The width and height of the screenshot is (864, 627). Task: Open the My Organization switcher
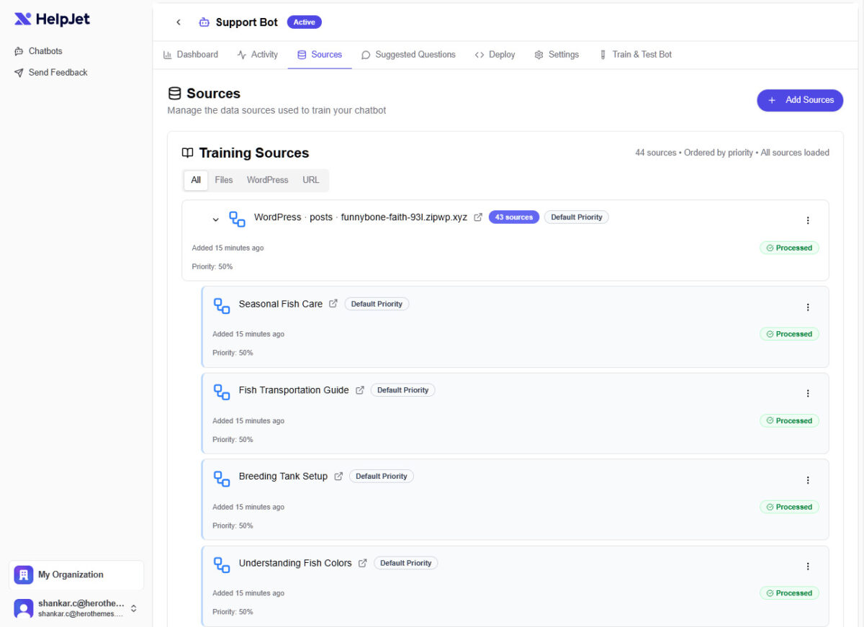76,574
